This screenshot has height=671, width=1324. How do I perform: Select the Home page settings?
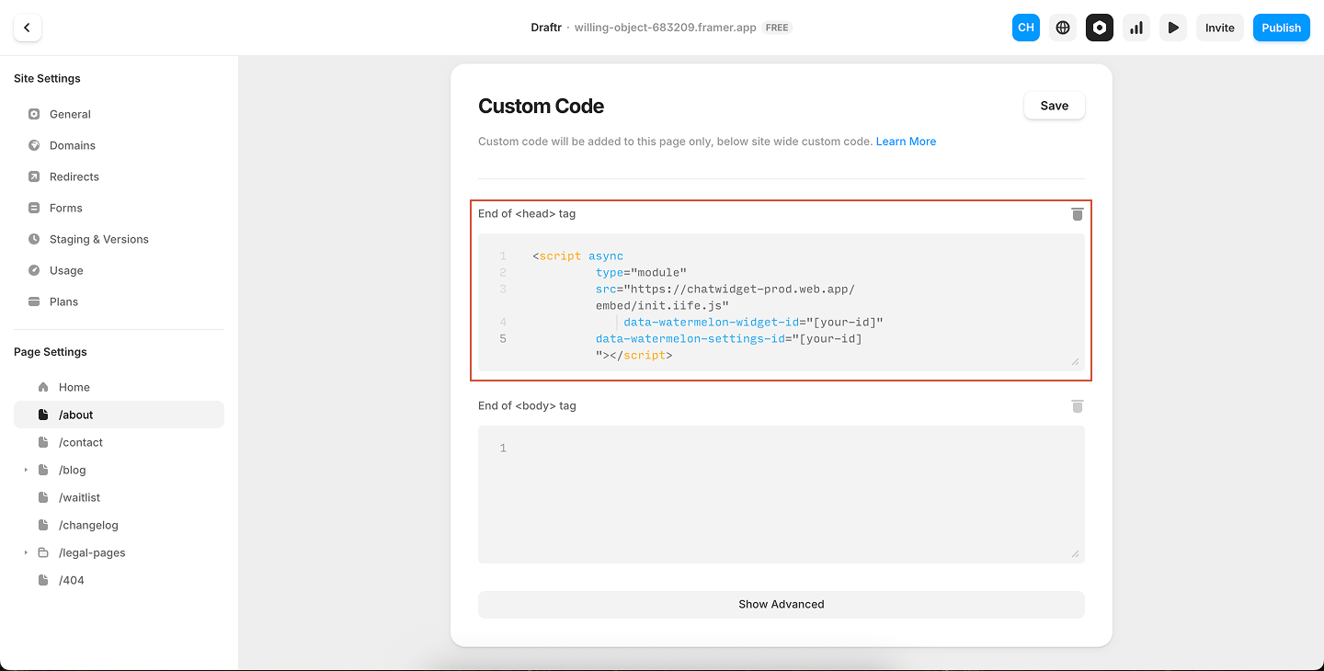119,387
